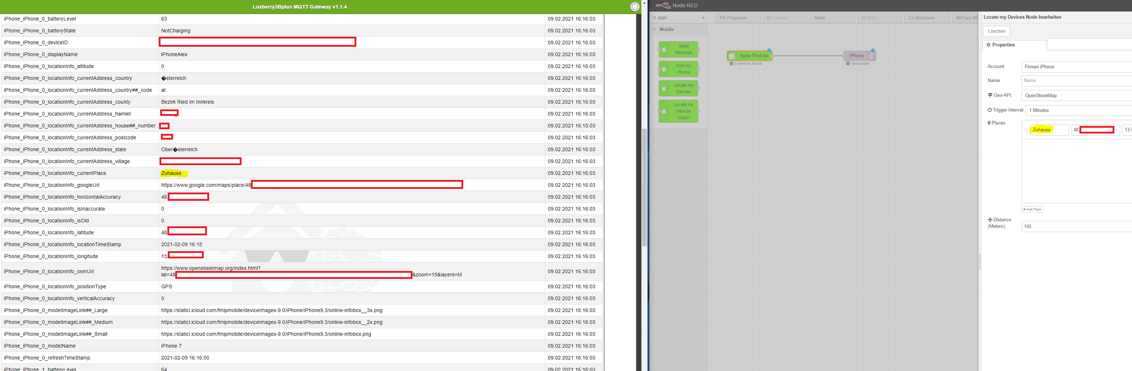Click the Distance (Meters) field showing 150
This screenshot has width=1132, height=371.
[x=1077, y=227]
